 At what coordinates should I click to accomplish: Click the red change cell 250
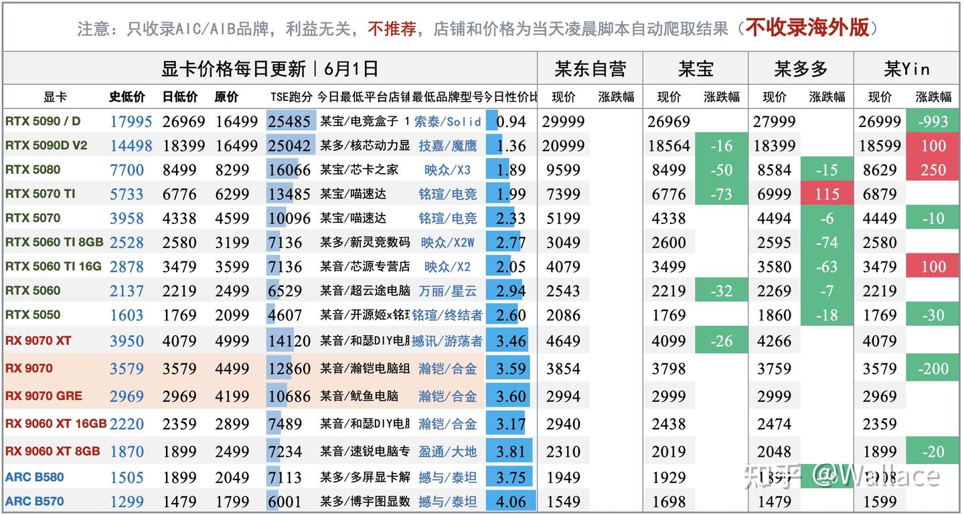pyautogui.click(x=933, y=170)
